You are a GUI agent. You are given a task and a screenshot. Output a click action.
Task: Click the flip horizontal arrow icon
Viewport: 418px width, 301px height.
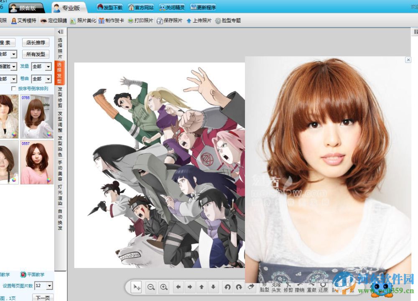pos(251,287)
